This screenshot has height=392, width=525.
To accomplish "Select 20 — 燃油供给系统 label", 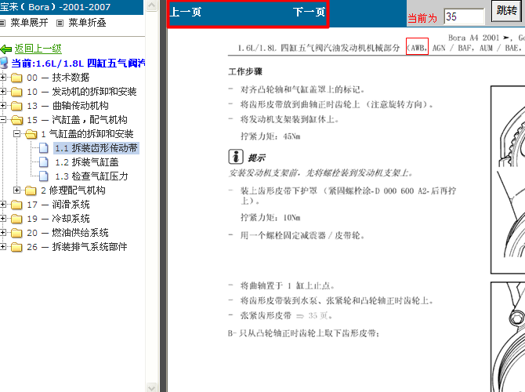I will tap(67, 233).
